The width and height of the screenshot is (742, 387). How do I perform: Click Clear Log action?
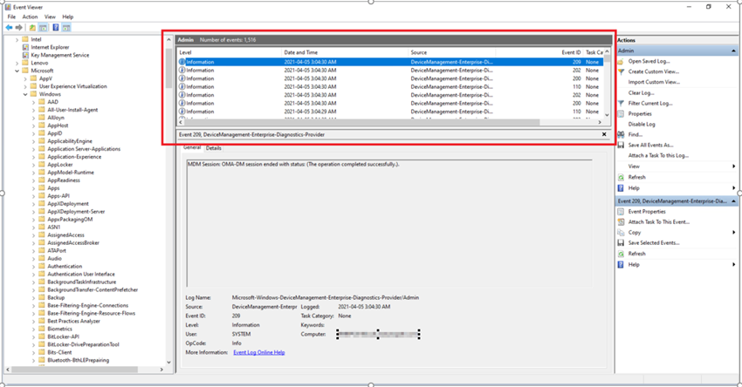point(641,93)
